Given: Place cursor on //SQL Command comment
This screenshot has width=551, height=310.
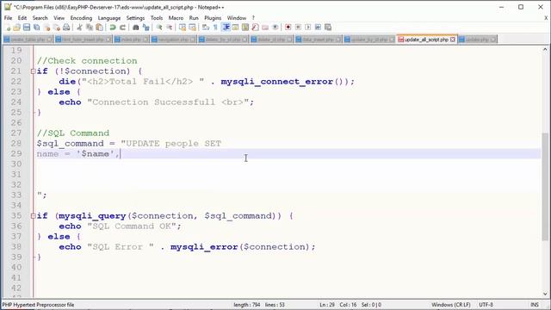Looking at the screenshot, I should [73, 133].
